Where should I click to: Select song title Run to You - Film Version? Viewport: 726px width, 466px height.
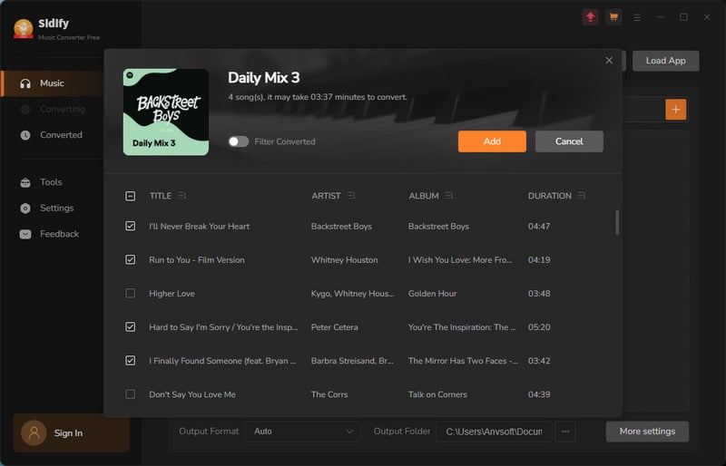pyautogui.click(x=197, y=260)
